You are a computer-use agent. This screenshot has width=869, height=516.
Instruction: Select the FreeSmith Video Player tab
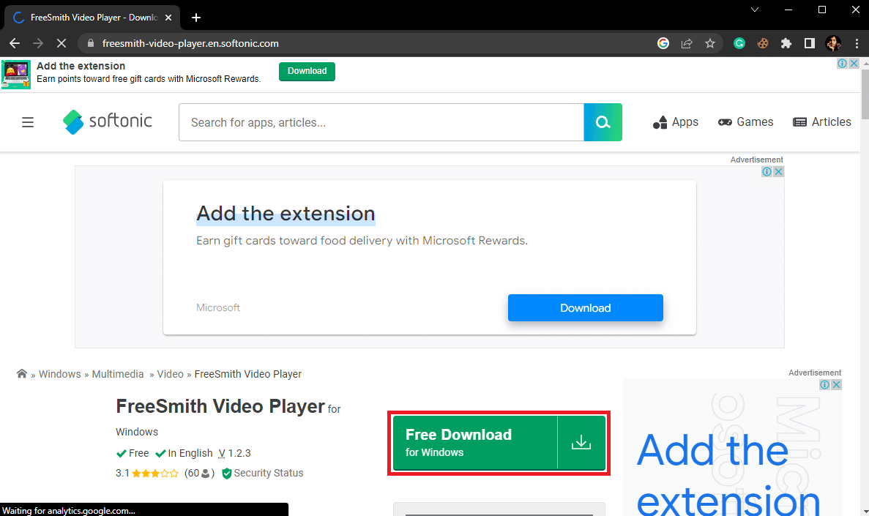[94, 18]
